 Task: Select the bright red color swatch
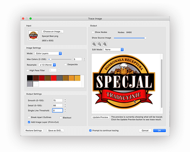[54, 78]
